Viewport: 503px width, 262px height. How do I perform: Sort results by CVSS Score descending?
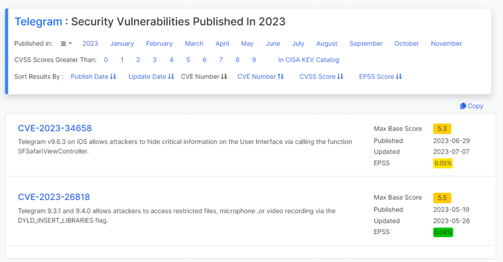coord(321,77)
